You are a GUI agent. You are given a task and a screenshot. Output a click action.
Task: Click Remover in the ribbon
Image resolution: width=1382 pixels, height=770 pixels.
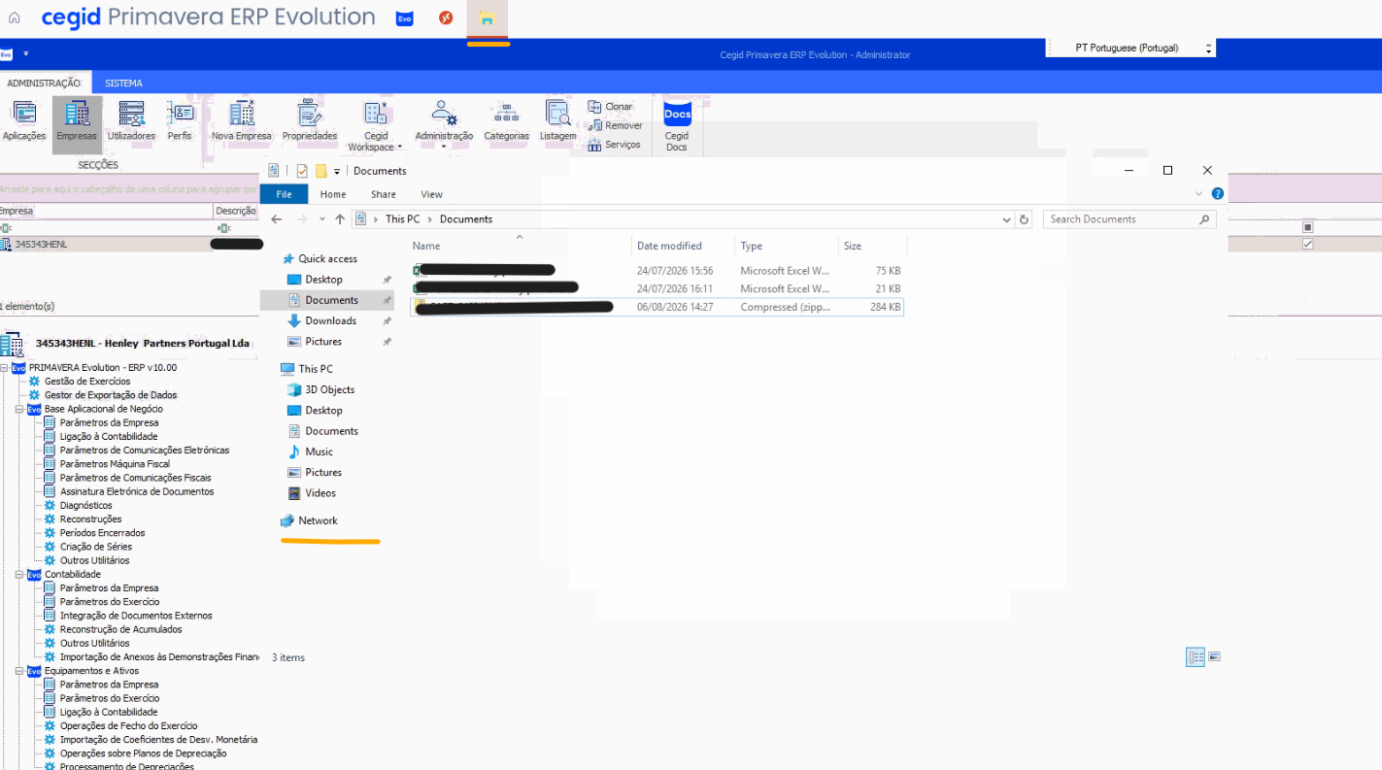click(x=615, y=125)
